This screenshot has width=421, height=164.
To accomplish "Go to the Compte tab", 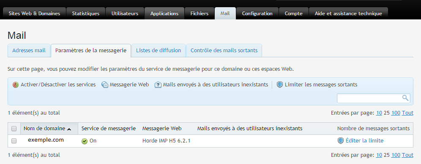I will pos(293,13).
